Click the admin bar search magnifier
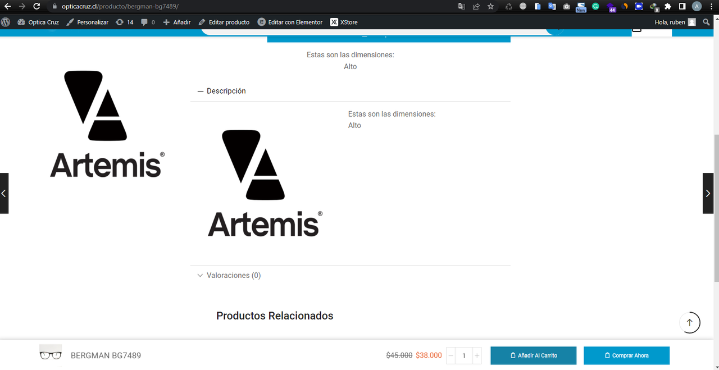 (707, 22)
